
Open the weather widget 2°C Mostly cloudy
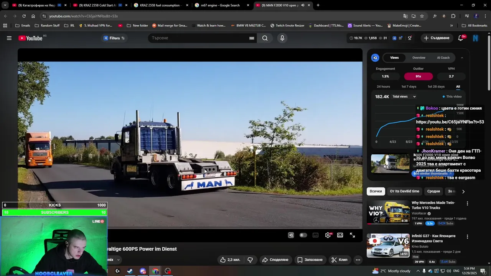coord(391,271)
